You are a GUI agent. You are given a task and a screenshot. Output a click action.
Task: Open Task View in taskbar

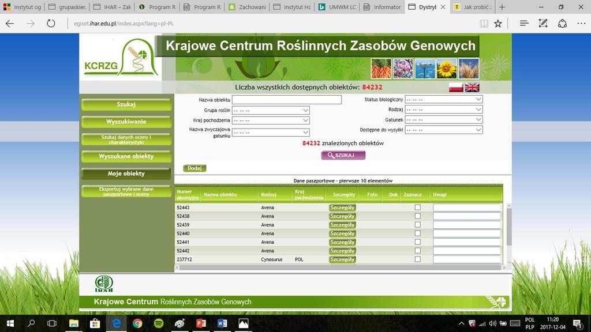tap(52, 323)
